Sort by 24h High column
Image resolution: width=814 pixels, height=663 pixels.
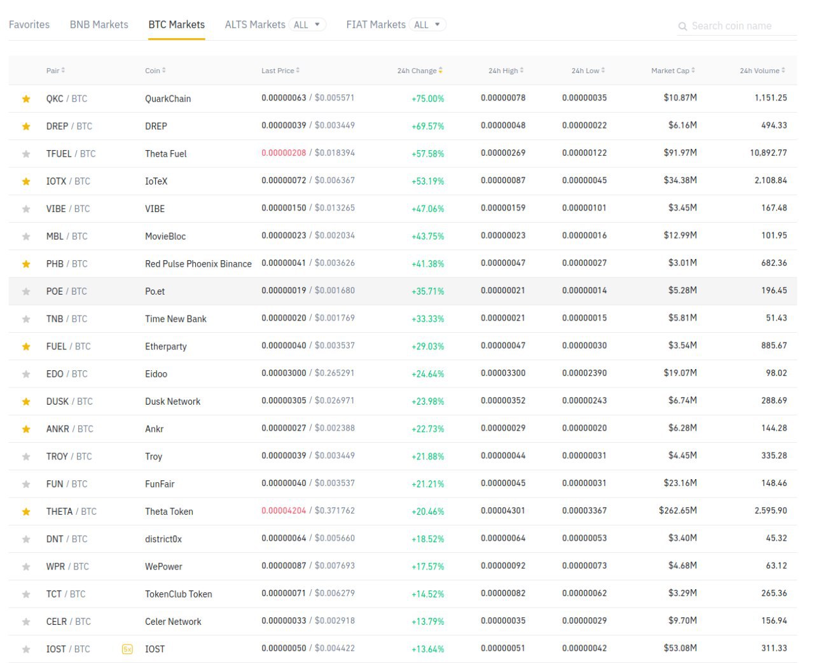click(506, 71)
